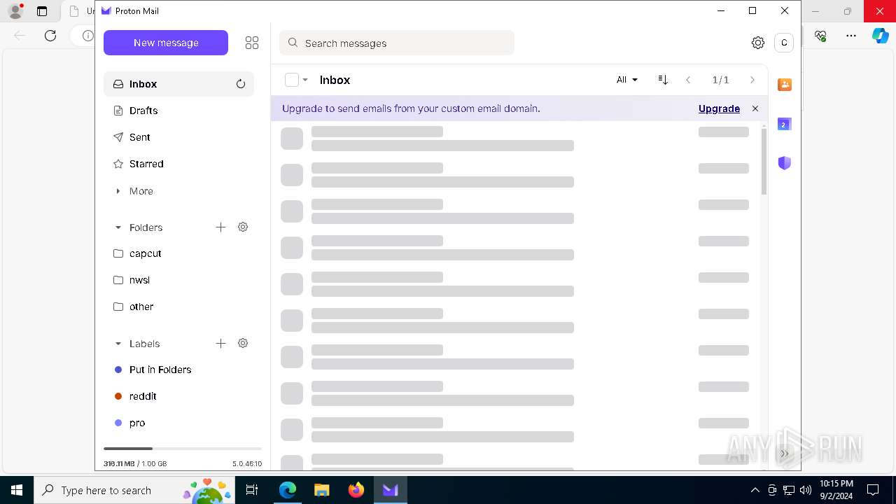Open the volume control in tray

tap(805, 490)
